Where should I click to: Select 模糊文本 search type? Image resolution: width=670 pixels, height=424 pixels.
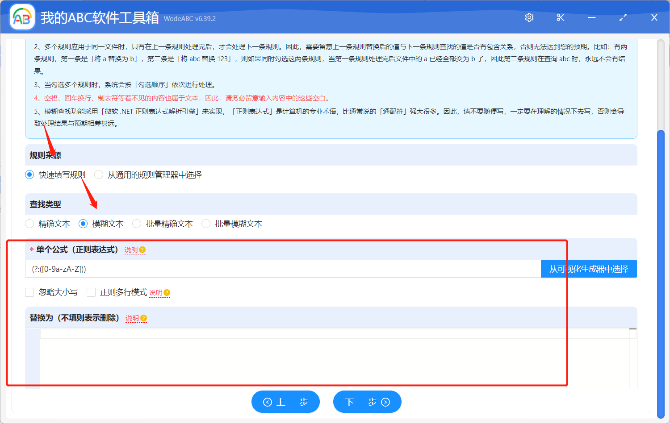83,224
